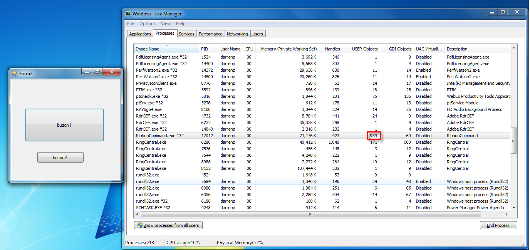Sort by USER Objects column header
Screen dimensions: 530x250
pyautogui.click(x=361, y=49)
